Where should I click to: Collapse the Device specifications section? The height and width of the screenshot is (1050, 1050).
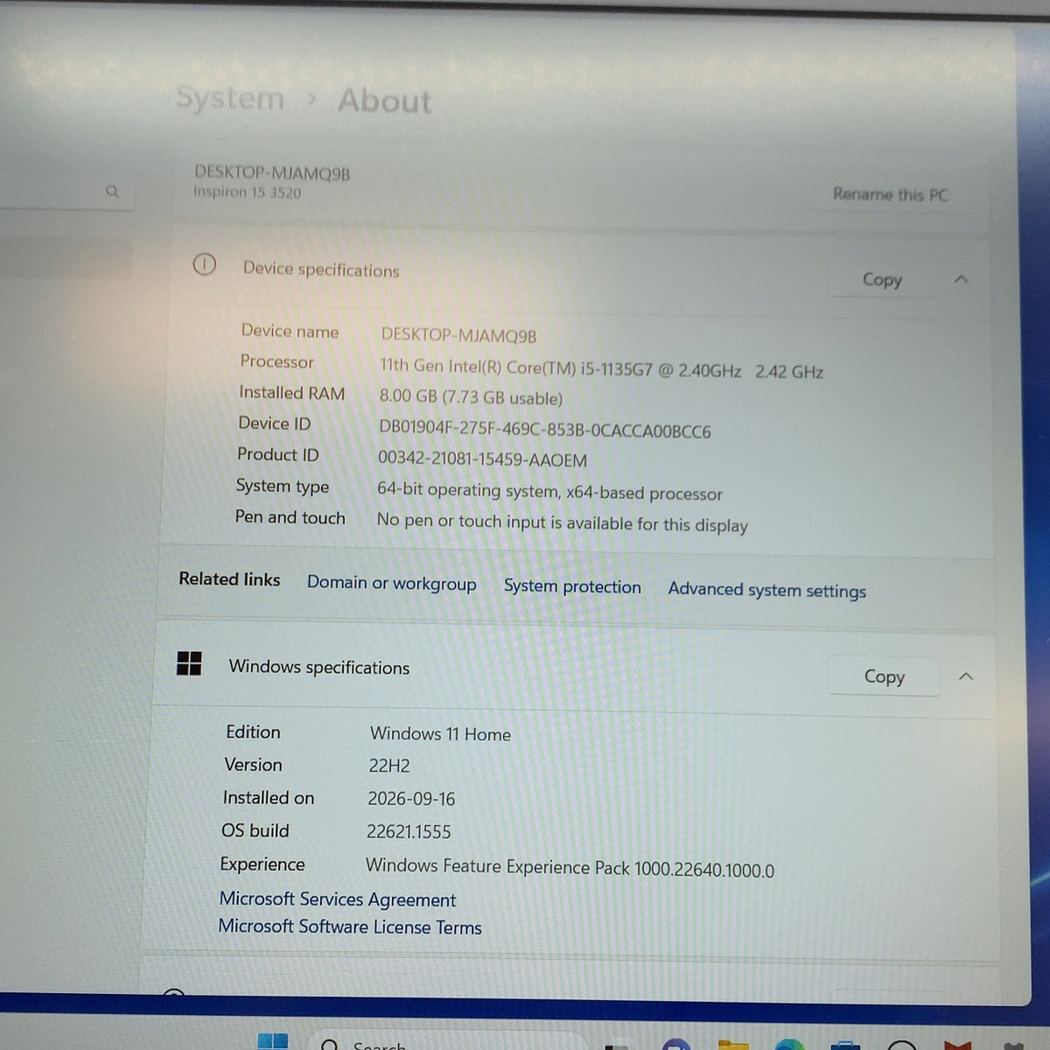pyautogui.click(x=961, y=280)
